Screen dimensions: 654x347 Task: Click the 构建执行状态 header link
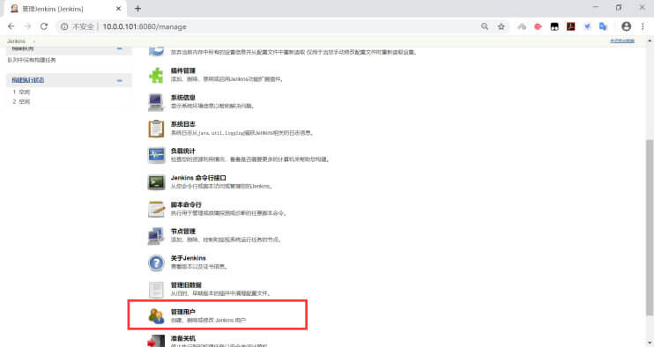click(x=28, y=80)
